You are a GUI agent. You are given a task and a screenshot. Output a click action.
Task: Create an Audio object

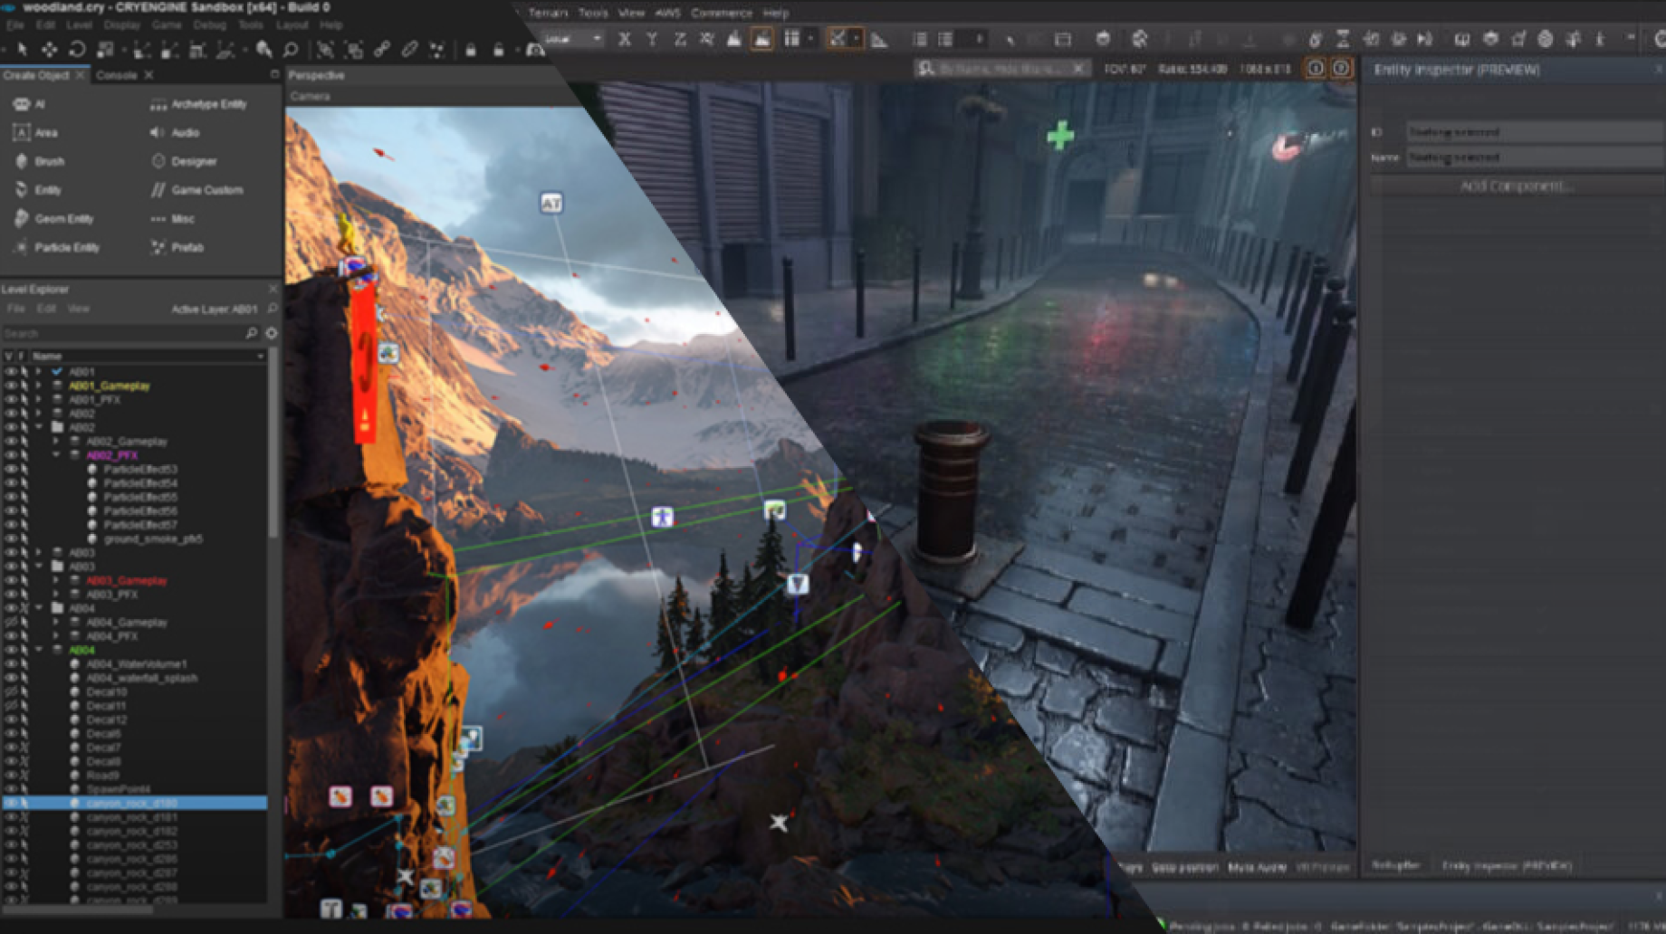click(175, 132)
